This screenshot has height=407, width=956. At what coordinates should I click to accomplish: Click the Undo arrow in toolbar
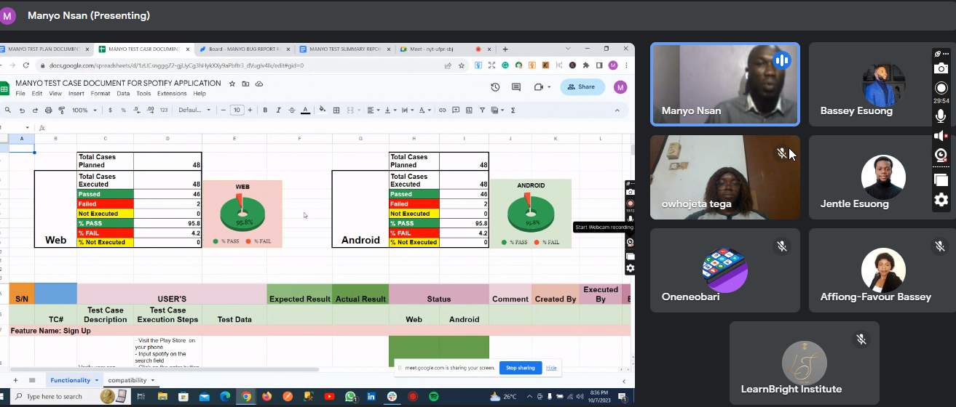click(x=23, y=110)
